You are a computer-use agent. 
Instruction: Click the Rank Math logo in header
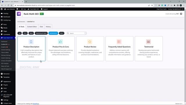[x=19, y=14]
